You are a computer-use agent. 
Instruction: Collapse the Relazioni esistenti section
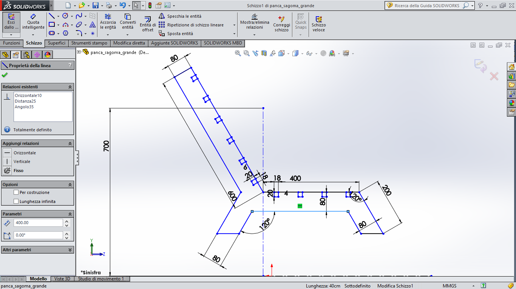[x=70, y=87]
